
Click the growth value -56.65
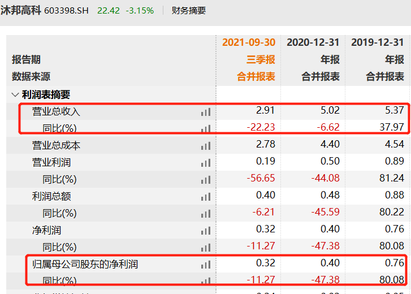(x=261, y=178)
